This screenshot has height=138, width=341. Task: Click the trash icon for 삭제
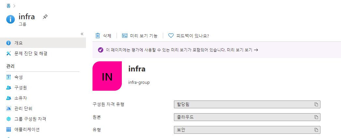pos(98,36)
